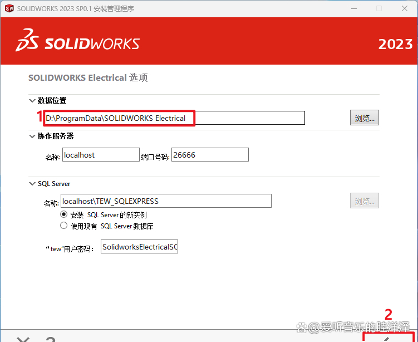
Task: Click the 端口号码 label
Action: tap(155, 157)
